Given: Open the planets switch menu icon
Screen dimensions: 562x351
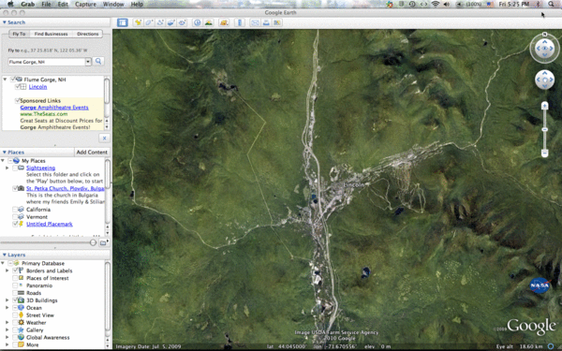Looking at the screenshot, I should click(x=224, y=22).
